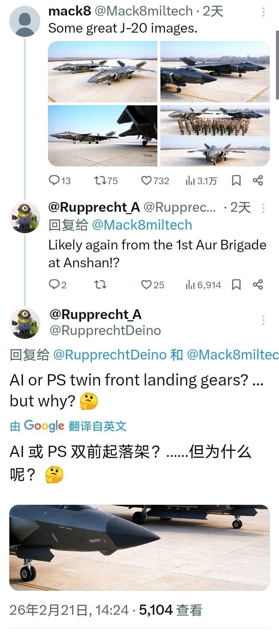Share the Anshan brigade reply
This screenshot has width=279, height=633.
258,285
